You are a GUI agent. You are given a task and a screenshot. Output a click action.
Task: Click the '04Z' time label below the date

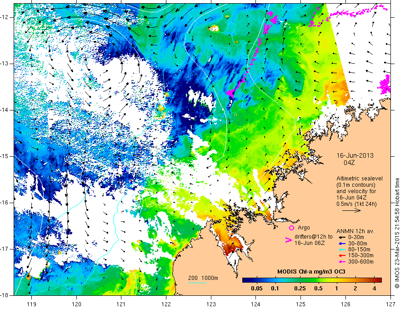tap(349, 163)
